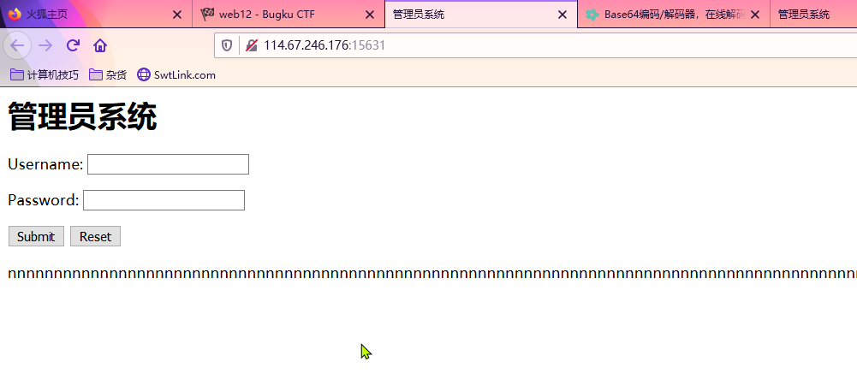Focus the Password input field

(x=164, y=200)
